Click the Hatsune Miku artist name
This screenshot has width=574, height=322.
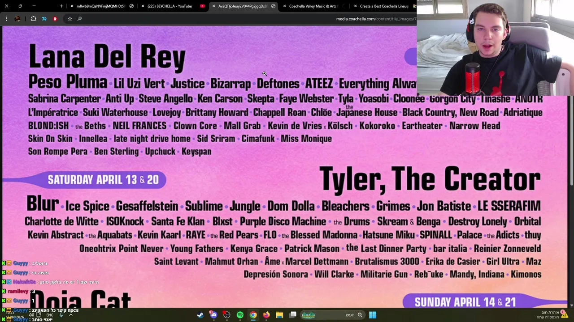(x=388, y=235)
